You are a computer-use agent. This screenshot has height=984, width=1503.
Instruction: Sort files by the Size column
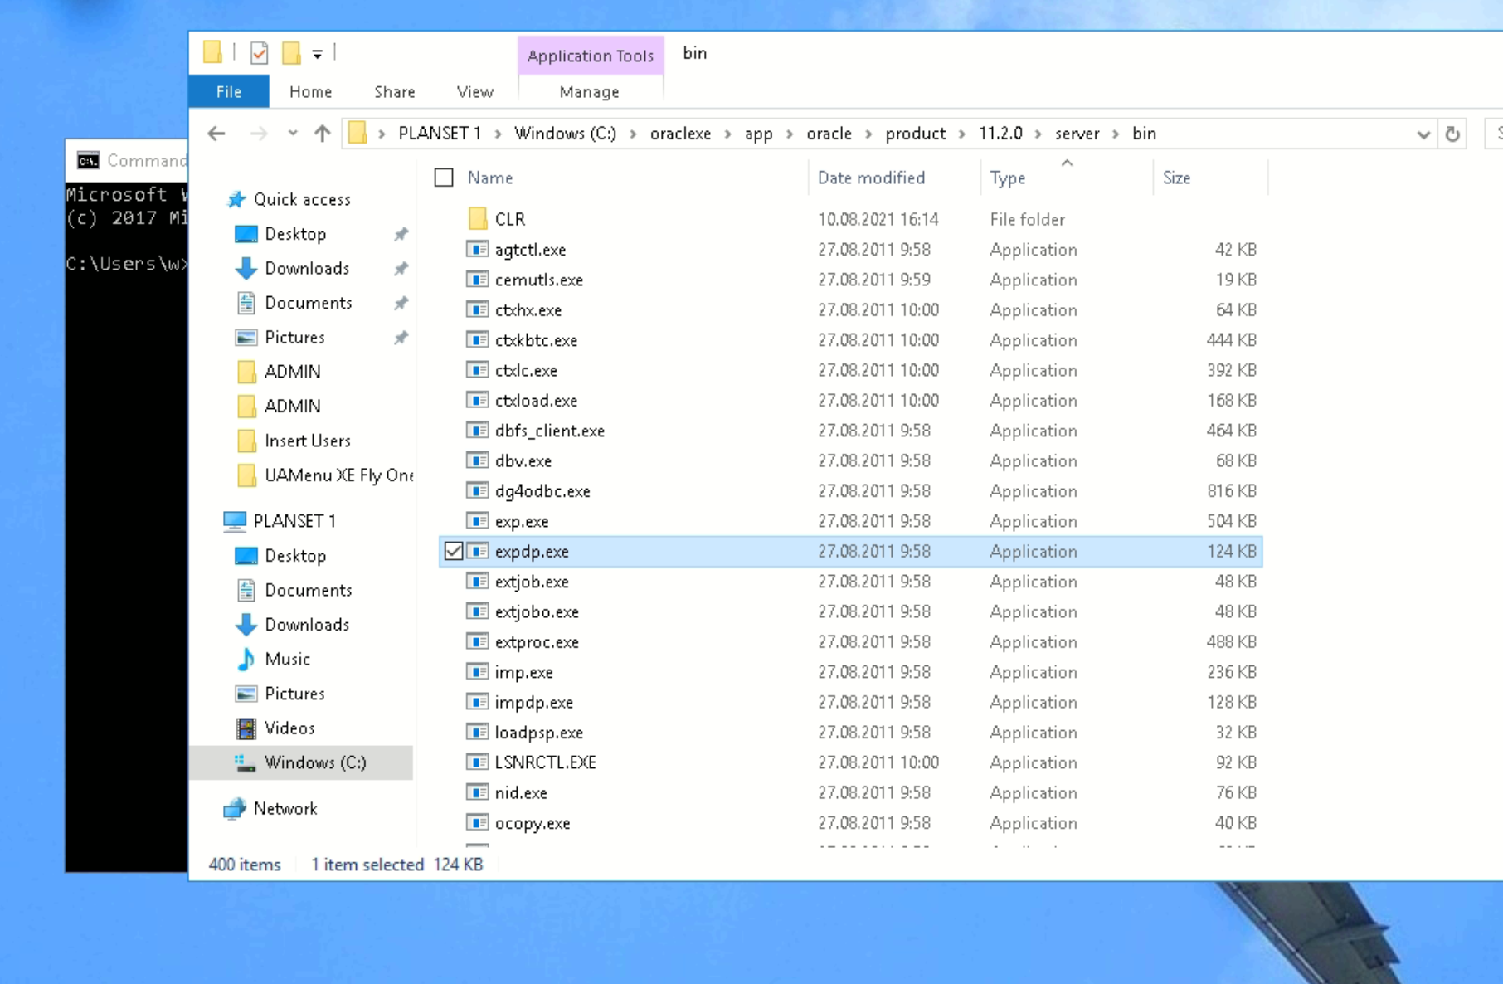1177,178
